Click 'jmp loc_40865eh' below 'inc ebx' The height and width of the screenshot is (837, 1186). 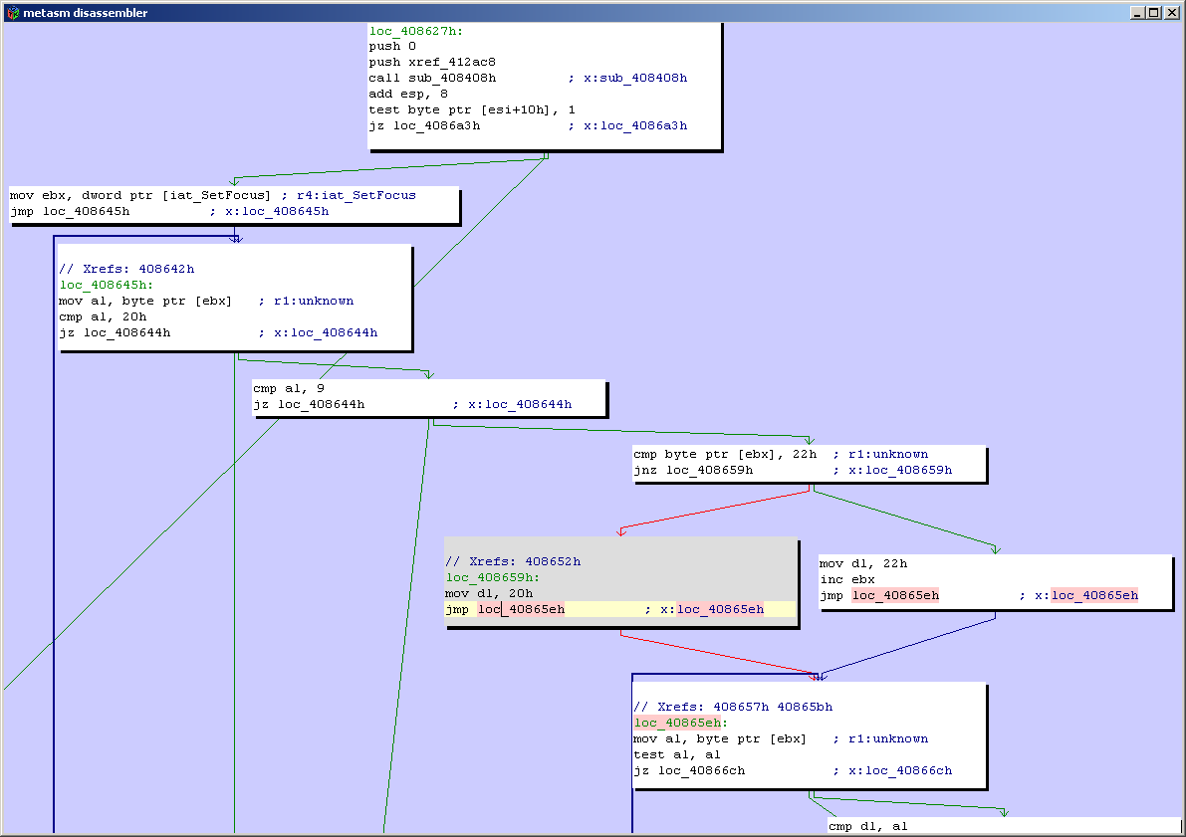coord(879,596)
